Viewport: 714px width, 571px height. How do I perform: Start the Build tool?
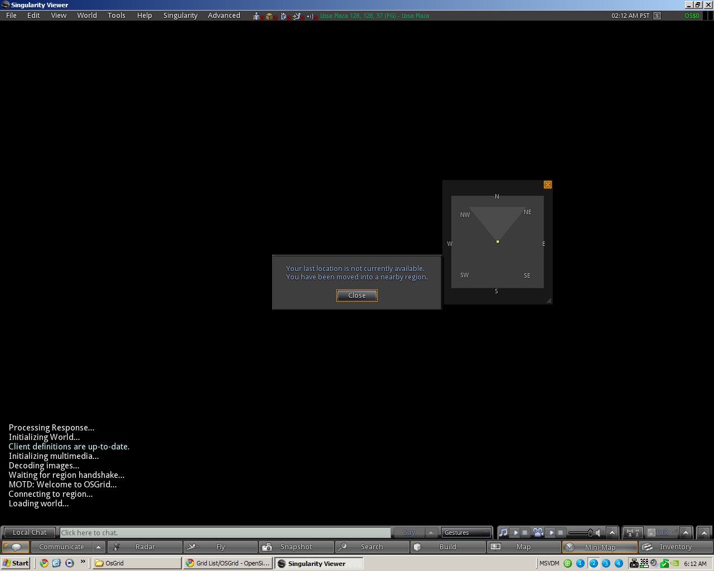448,546
